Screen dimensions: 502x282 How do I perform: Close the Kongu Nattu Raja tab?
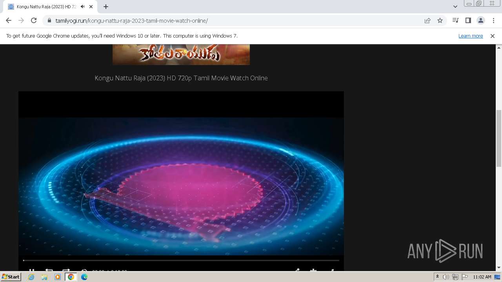[91, 7]
